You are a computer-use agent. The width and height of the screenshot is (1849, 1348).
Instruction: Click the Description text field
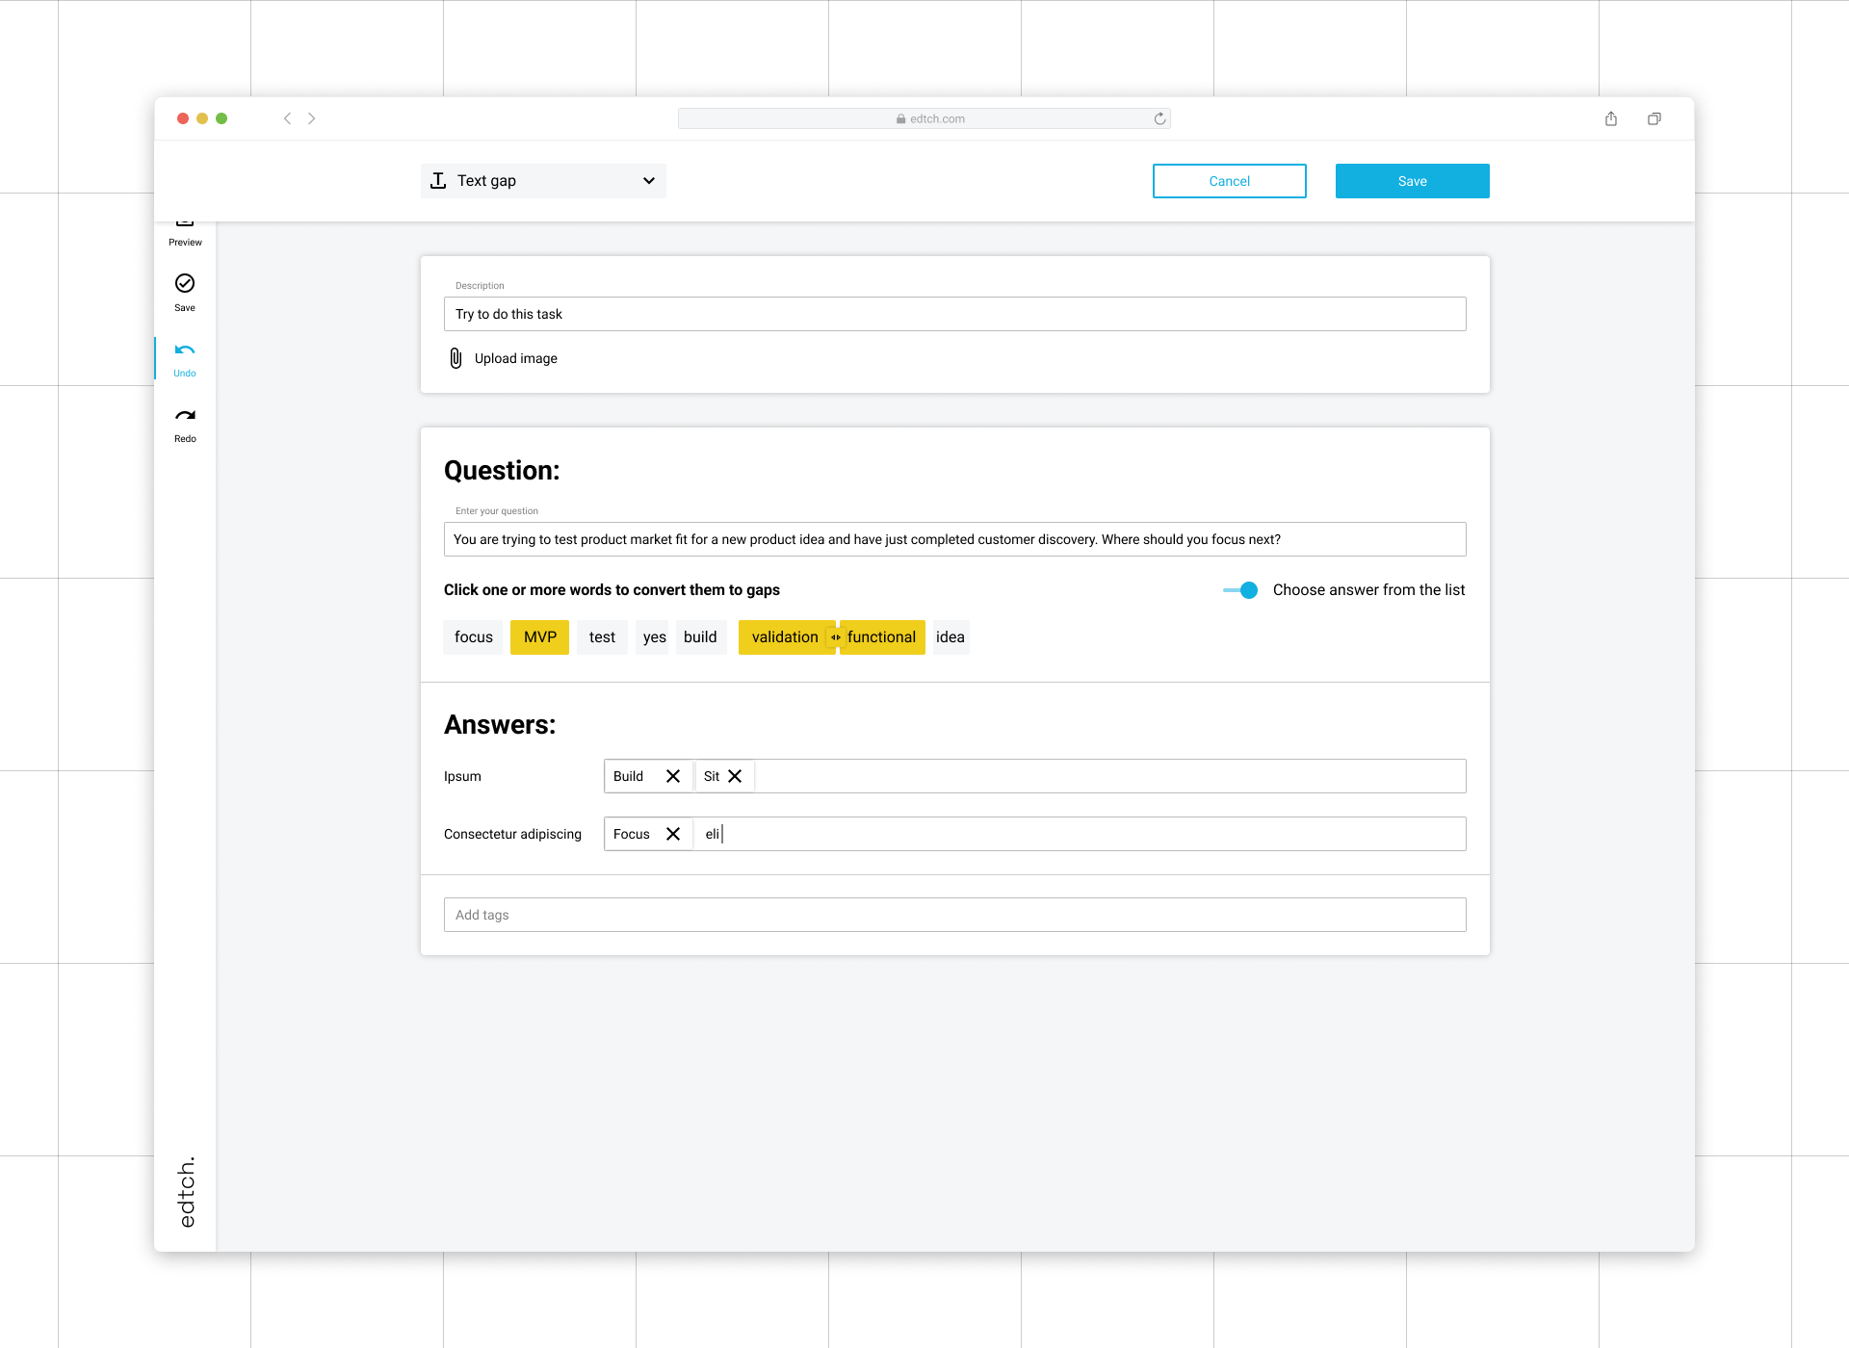pyautogui.click(x=954, y=314)
